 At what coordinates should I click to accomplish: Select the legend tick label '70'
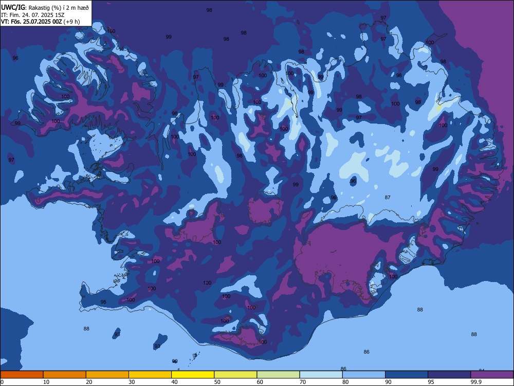coord(303,382)
